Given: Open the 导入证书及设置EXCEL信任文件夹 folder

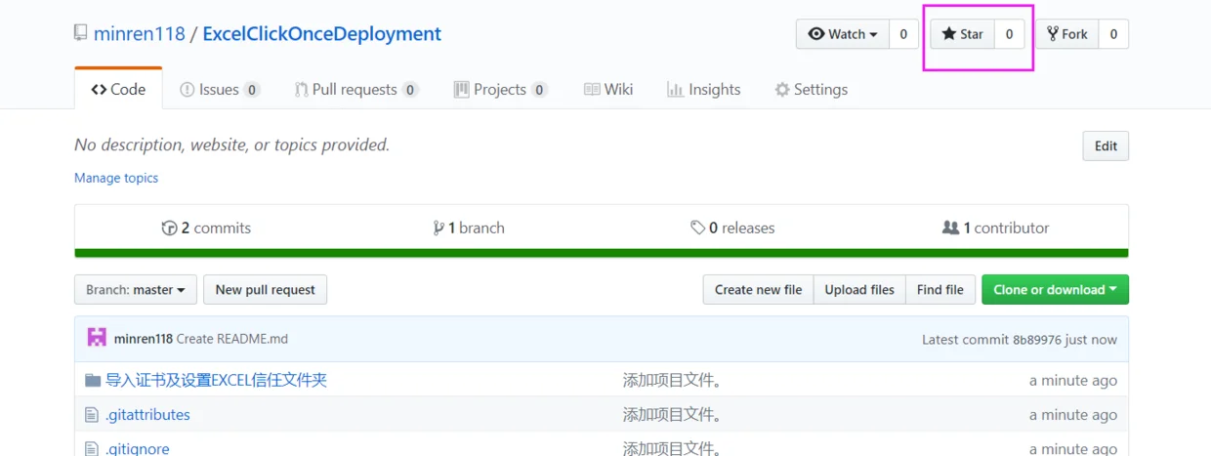Looking at the screenshot, I should [217, 380].
